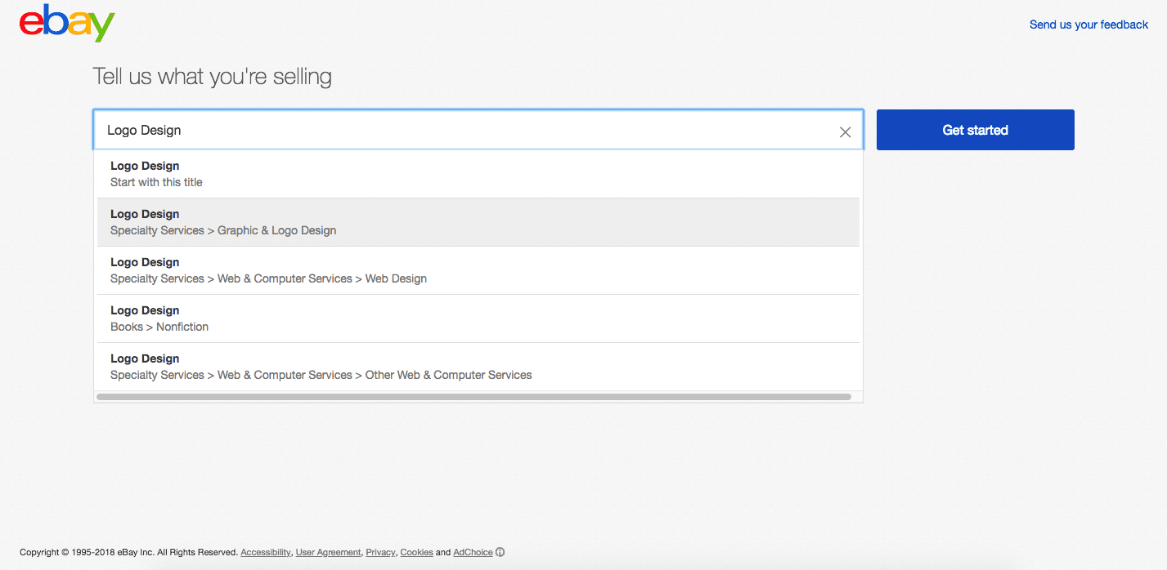Viewport: 1167px width, 570px height.
Task: Click the AdChoice info icon in footer
Action: coord(500,552)
